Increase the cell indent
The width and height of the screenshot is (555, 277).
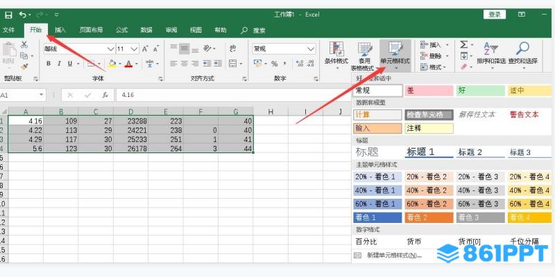pyautogui.click(x=218, y=64)
